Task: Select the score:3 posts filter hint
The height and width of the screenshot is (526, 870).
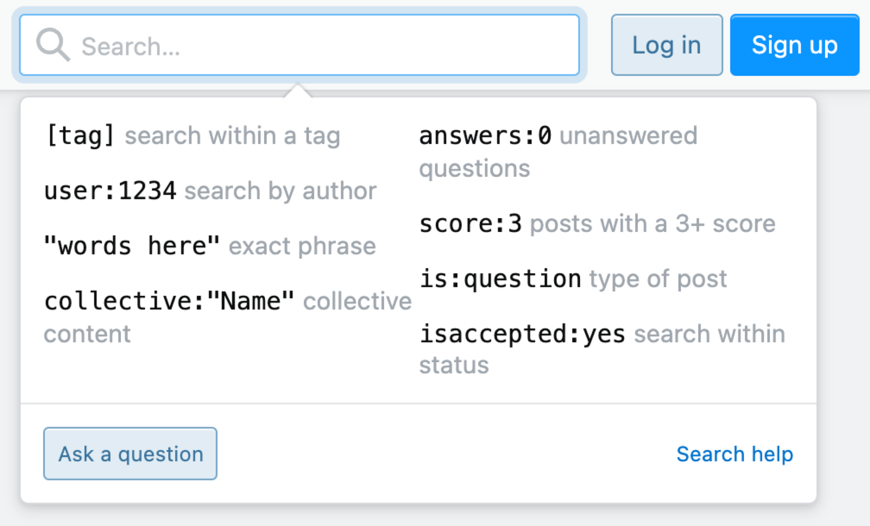Action: (471, 223)
